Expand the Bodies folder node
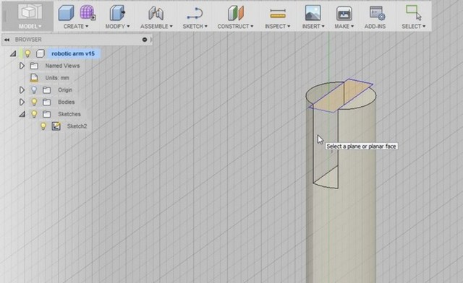 (22, 102)
